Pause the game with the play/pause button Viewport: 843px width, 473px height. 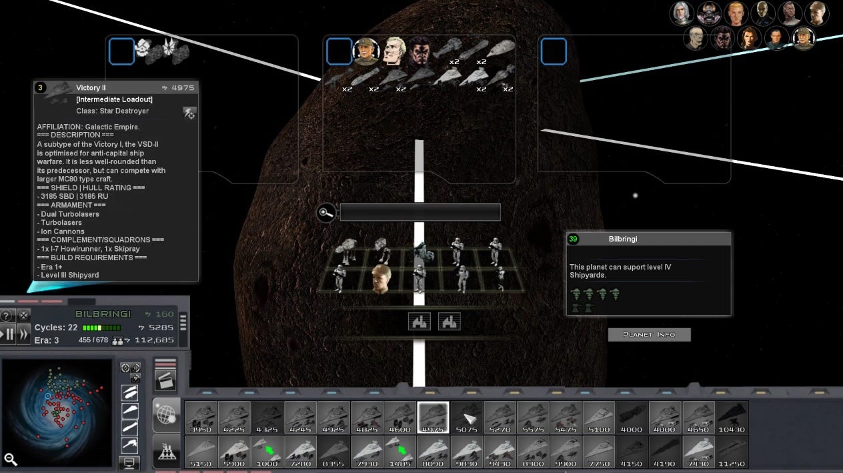pyautogui.click(x=7, y=334)
